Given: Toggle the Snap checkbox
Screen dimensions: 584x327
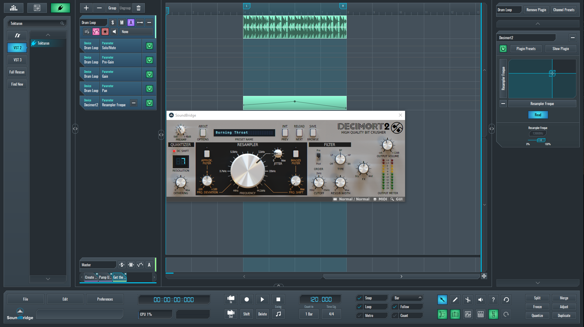Looking at the screenshot, I should pos(359,298).
